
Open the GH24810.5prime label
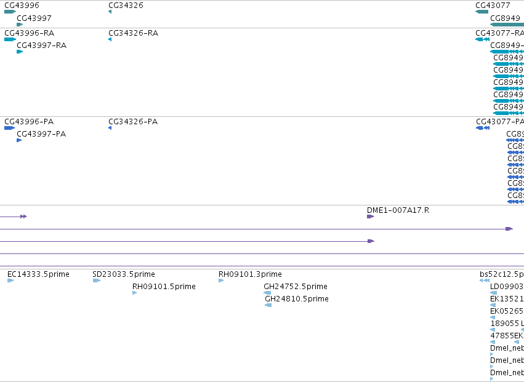point(296,299)
